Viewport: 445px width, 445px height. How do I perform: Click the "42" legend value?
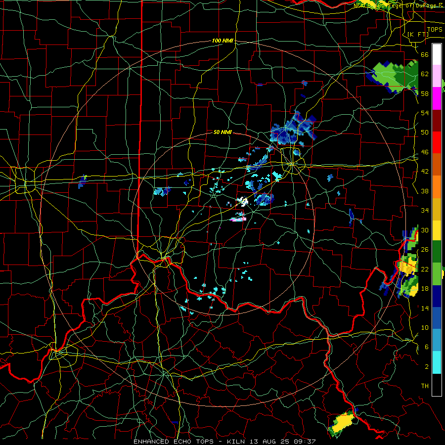pyautogui.click(x=425, y=172)
